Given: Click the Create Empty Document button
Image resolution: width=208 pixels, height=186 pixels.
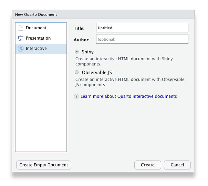Looking at the screenshot, I should (44, 165).
